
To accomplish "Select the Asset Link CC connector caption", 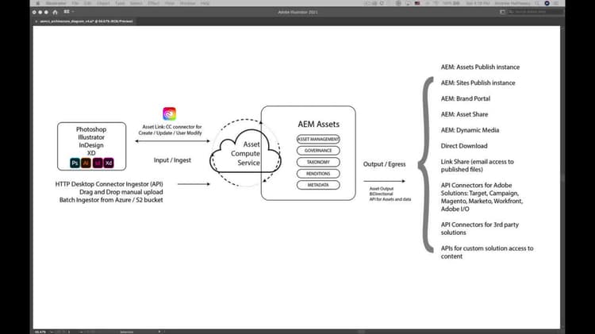I will (x=171, y=130).
